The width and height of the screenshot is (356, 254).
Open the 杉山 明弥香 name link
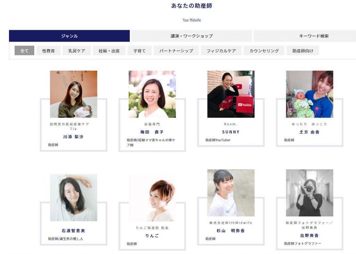pos(231,231)
